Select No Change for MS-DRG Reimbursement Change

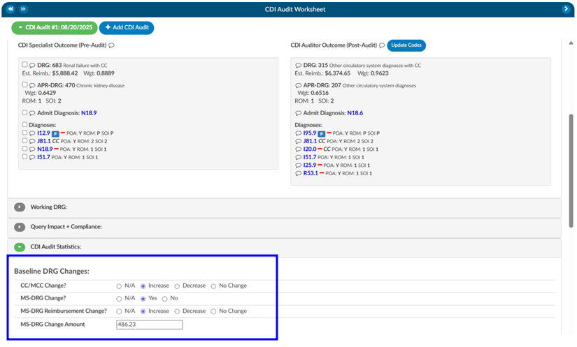(213, 312)
